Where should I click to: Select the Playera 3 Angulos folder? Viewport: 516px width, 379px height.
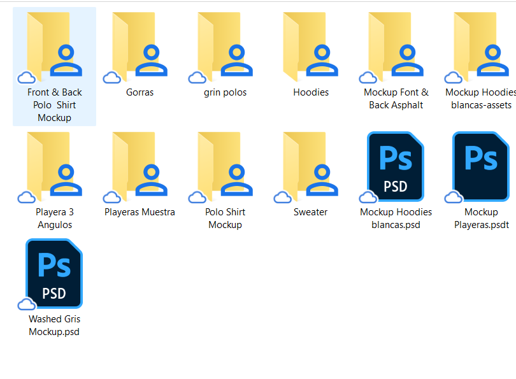pos(55,164)
